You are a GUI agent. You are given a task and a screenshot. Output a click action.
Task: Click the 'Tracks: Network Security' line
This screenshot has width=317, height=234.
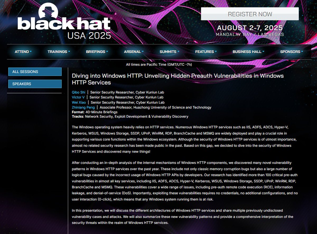tap(130, 116)
